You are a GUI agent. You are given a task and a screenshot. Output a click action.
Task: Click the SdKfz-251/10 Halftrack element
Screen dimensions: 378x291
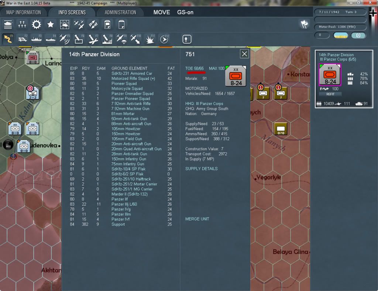pos(131,179)
